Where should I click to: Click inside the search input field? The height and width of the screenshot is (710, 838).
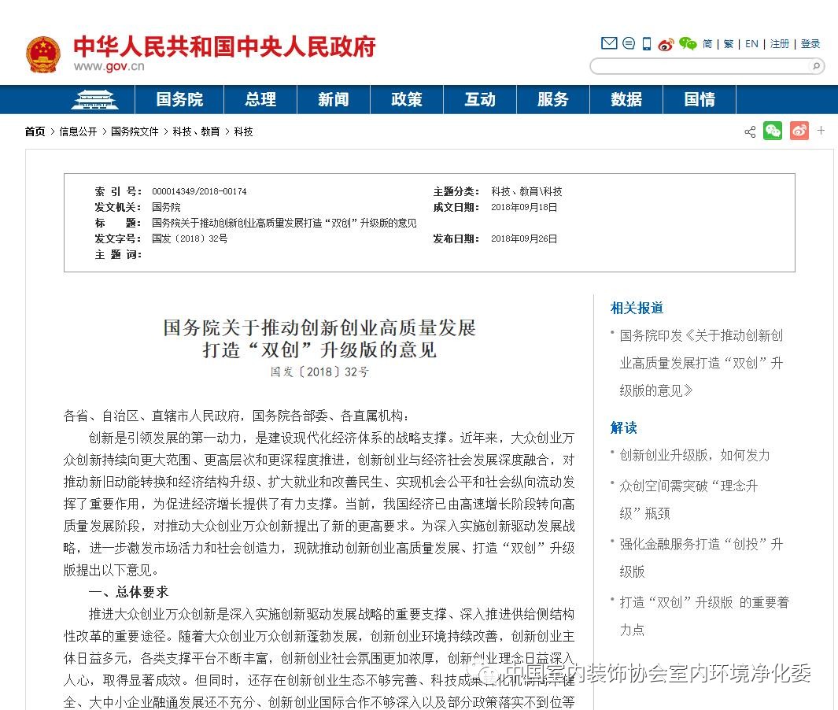point(700,66)
